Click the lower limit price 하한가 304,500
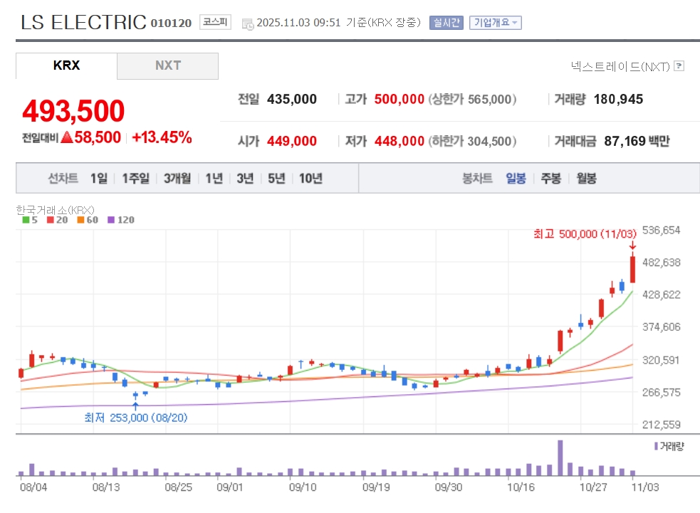Image resolution: width=700 pixels, height=513 pixels. click(x=472, y=141)
